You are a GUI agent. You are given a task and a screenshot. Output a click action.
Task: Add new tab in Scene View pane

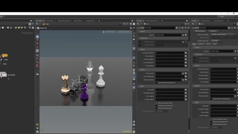coord(99,21)
